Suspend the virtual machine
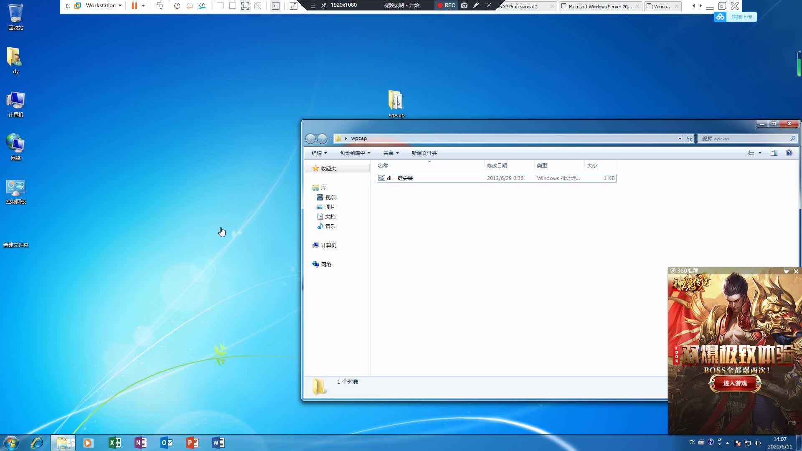This screenshot has width=802, height=451. point(134,5)
